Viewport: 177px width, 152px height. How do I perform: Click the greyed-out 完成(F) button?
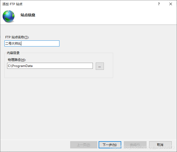click(135, 145)
